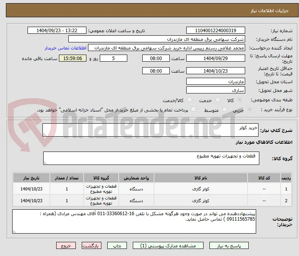
Task: Open اطلاعات تماس خریدار link
Action: 66,48
